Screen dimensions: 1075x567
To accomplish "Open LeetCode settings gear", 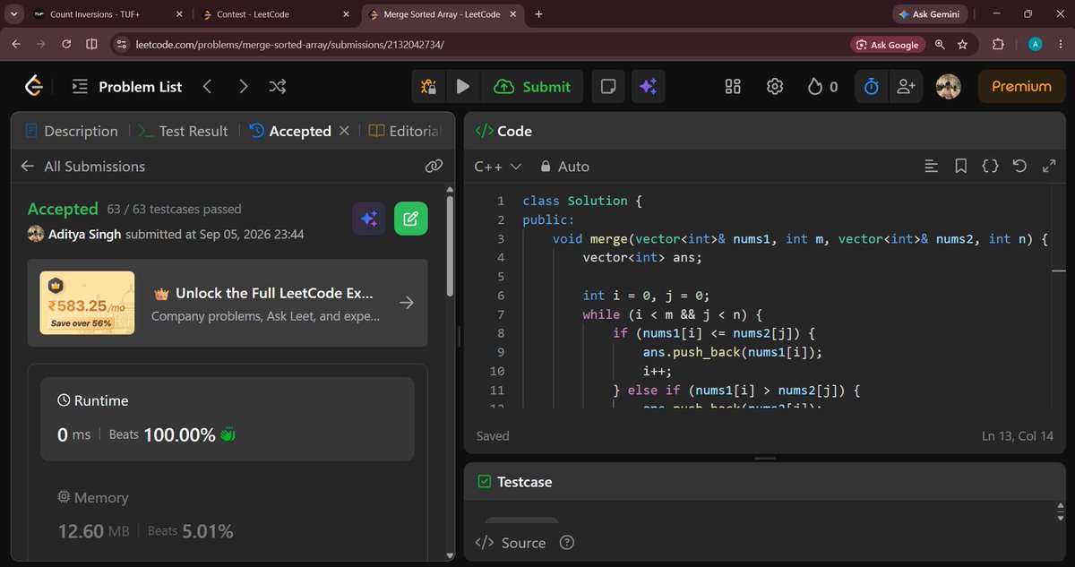I will (775, 87).
